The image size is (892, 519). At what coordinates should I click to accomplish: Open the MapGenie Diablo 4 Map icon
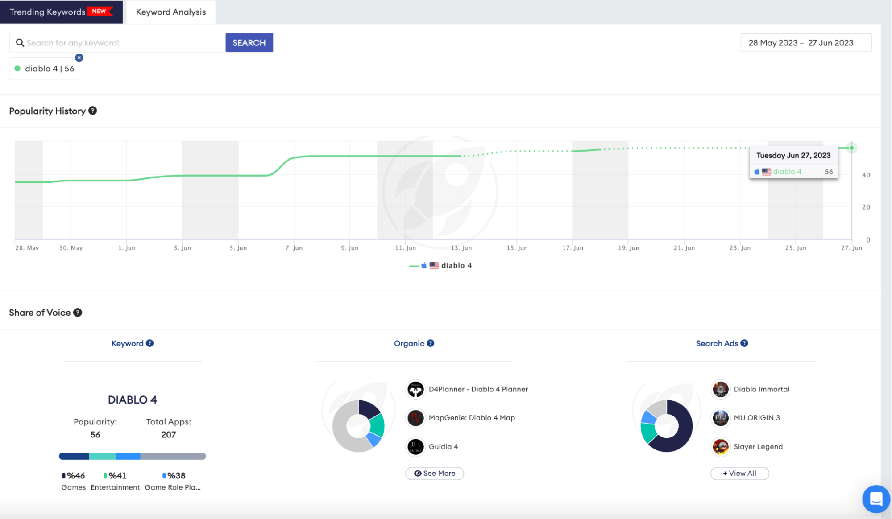click(415, 418)
